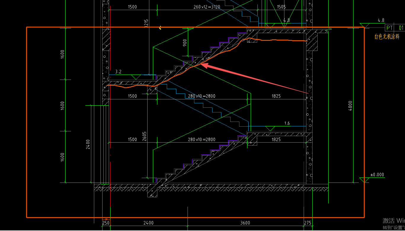Select the 260×12=3120 stair dimension text
405x231 pixels.
(206, 7)
